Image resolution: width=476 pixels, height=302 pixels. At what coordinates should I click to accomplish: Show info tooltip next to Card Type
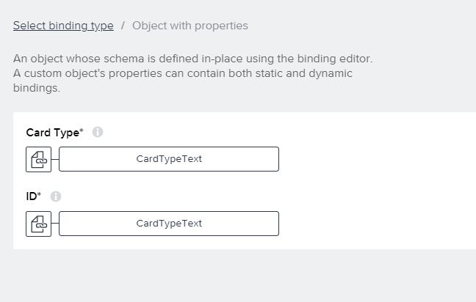(x=98, y=132)
